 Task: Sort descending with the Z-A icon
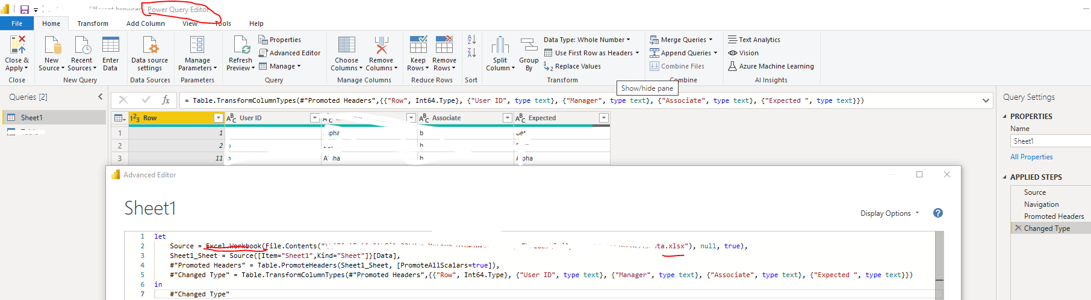point(471,53)
